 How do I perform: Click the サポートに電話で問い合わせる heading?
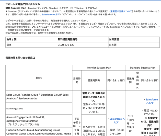23,4
